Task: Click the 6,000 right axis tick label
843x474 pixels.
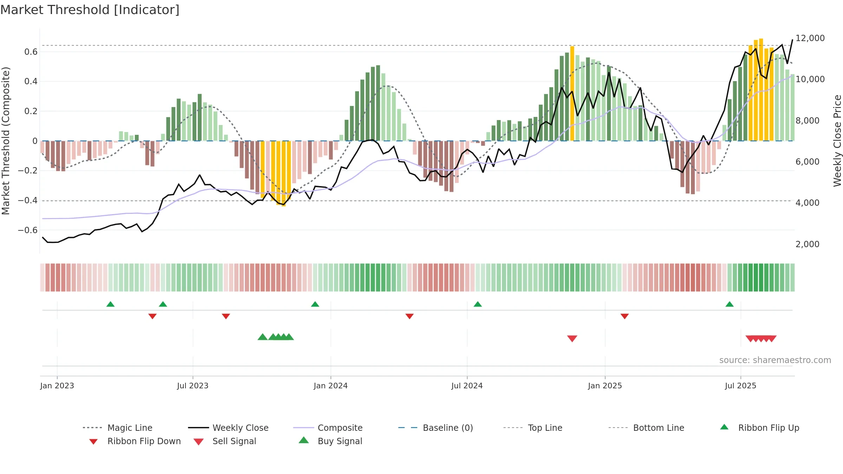Action: 807,162
